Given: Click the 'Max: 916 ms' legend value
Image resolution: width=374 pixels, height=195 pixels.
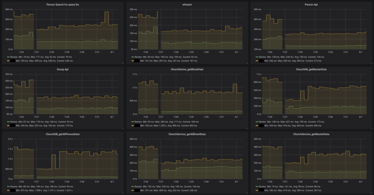Looking at the screenshot, I should [284, 125].
